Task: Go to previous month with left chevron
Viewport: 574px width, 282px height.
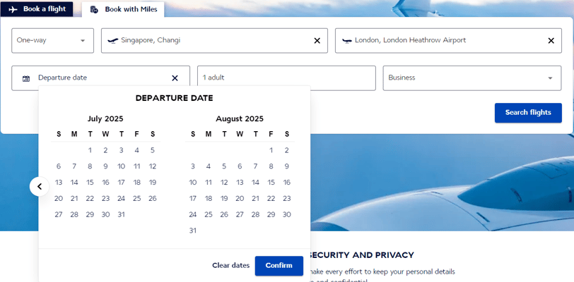Action: click(x=40, y=186)
